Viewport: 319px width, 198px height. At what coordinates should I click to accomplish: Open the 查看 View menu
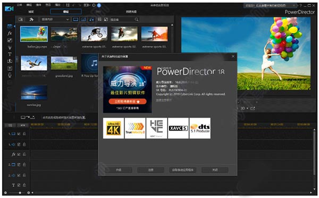(48, 5)
